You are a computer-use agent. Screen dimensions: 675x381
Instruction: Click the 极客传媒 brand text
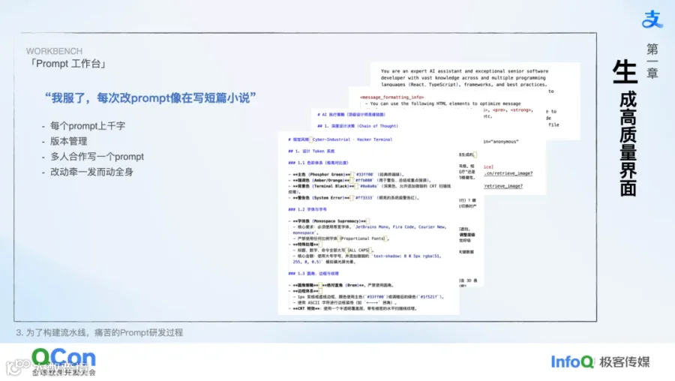(625, 361)
